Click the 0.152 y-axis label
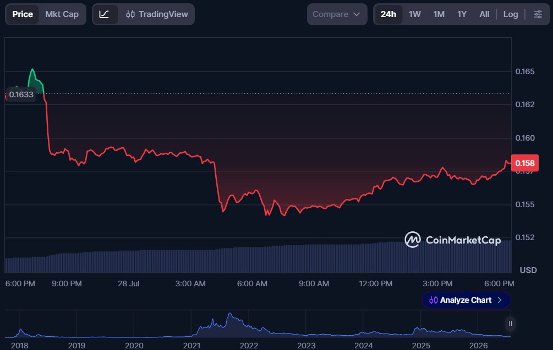The image size is (553, 350). (x=525, y=237)
